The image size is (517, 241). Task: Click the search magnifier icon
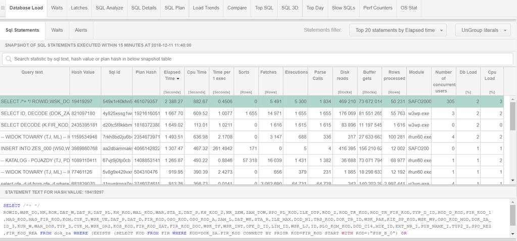[8, 59]
